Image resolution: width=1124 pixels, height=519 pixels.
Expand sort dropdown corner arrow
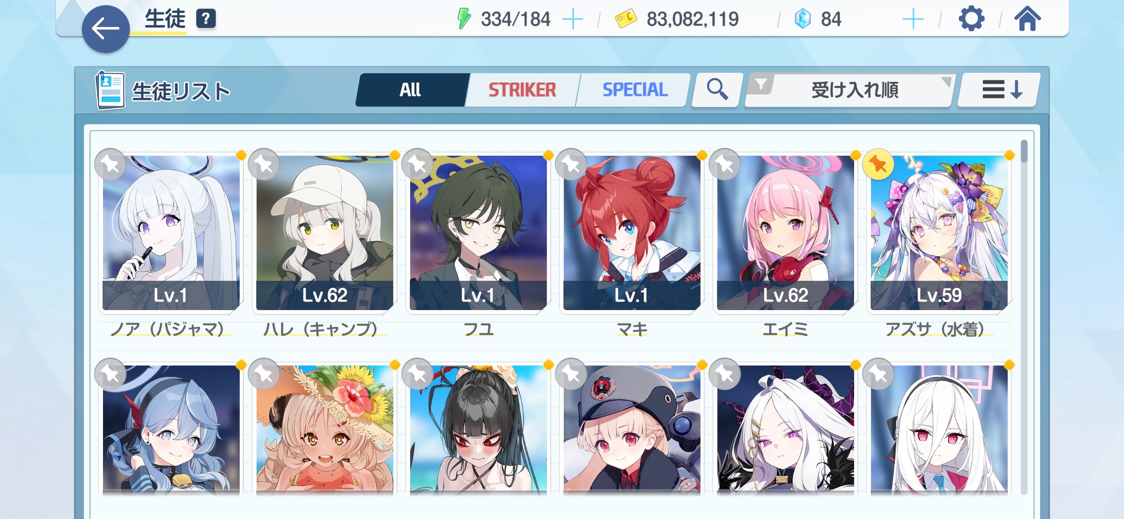946,82
